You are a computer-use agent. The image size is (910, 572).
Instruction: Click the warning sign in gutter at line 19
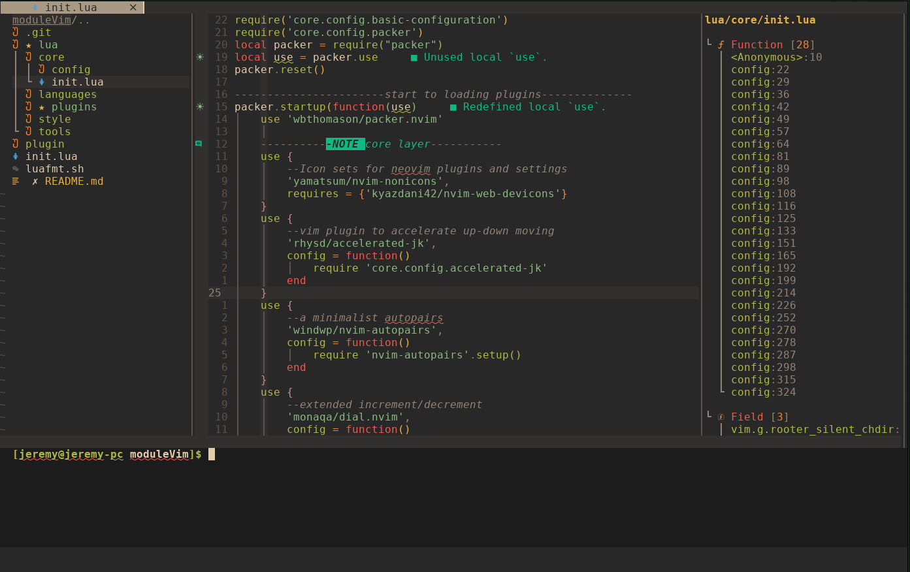click(x=200, y=57)
